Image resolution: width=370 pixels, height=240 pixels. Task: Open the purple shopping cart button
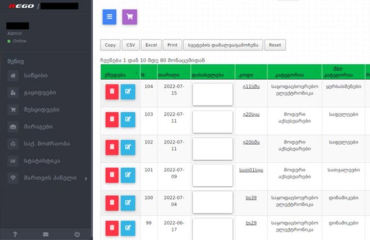(x=130, y=17)
